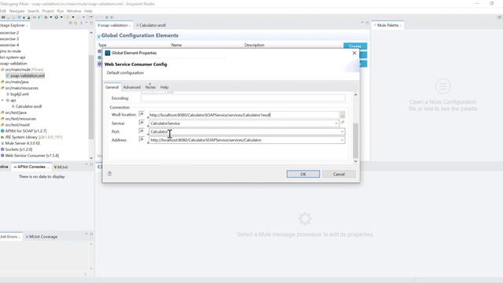Screen dimensions: 503x283
Task: Select excercise-4 project in Package Explorer
Action: (9, 45)
